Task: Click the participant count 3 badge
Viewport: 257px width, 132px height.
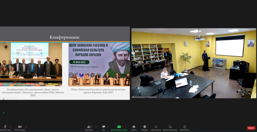Action: coord(91,126)
